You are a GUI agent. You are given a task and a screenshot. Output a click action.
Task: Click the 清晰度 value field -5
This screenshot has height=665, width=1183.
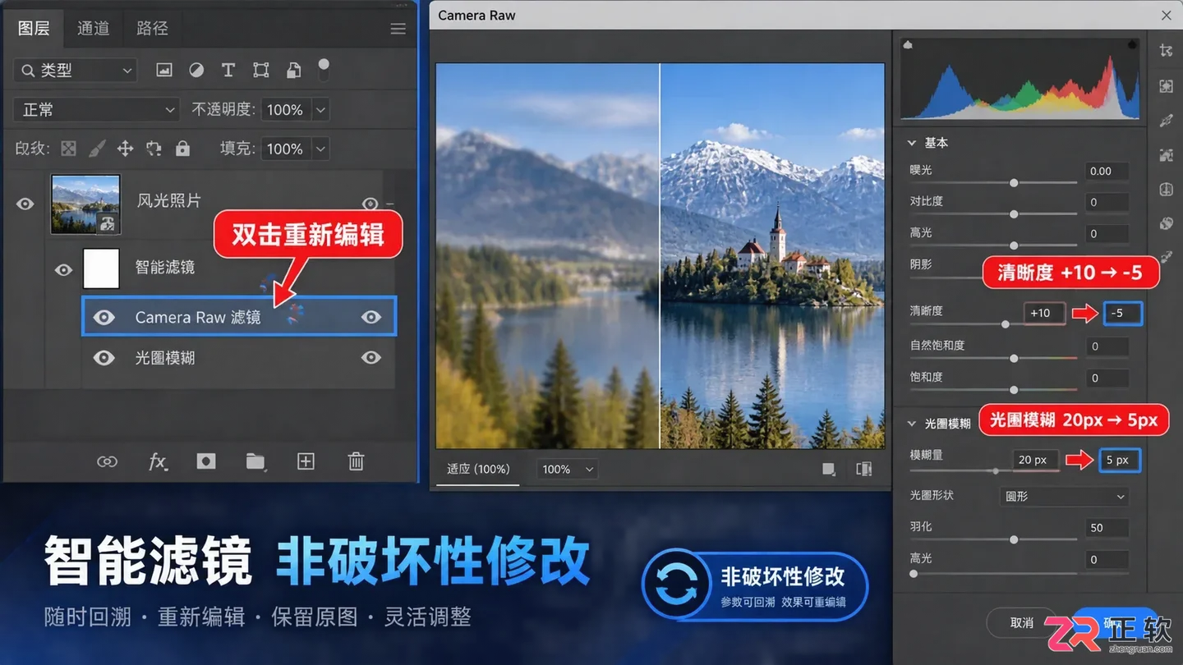(x=1122, y=313)
